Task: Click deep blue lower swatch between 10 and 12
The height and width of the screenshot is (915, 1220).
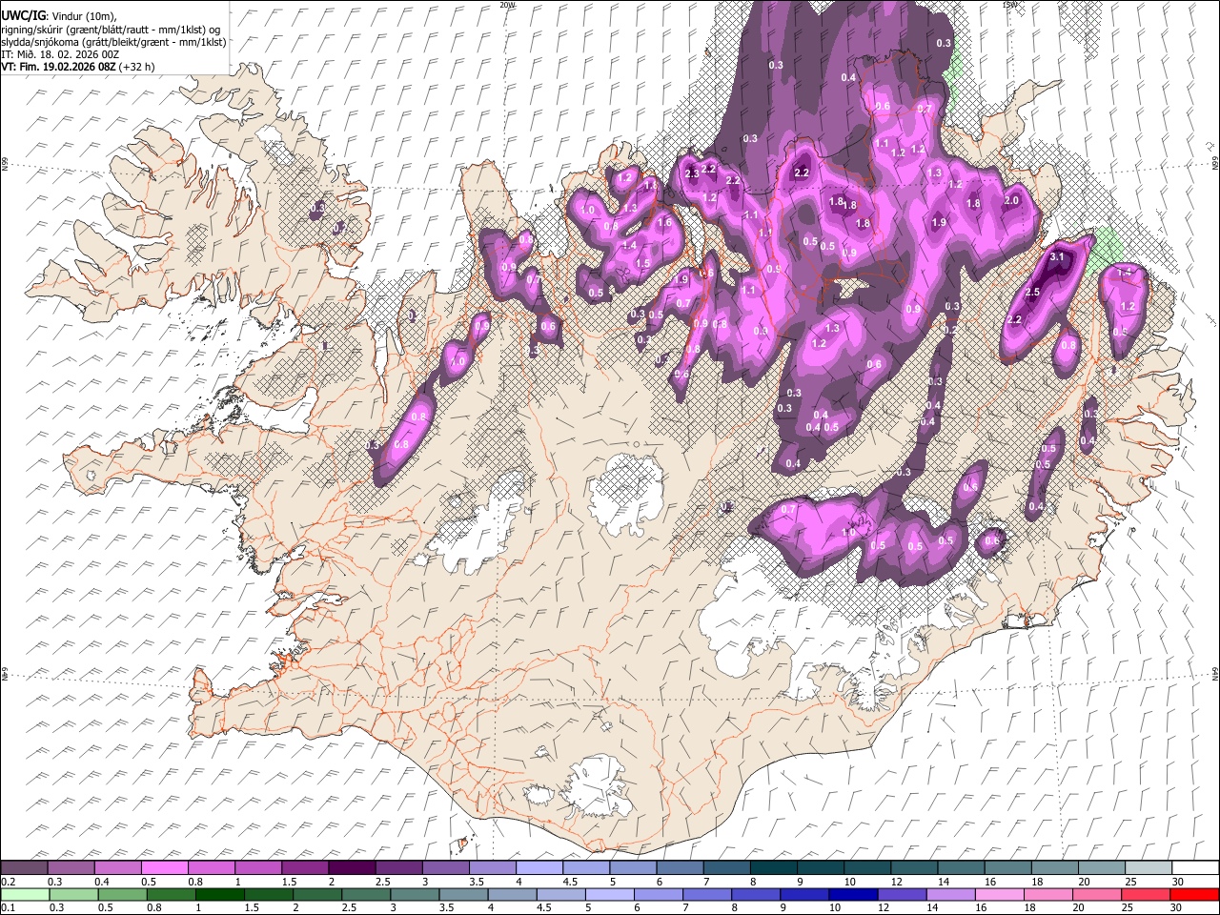Action: point(854,894)
